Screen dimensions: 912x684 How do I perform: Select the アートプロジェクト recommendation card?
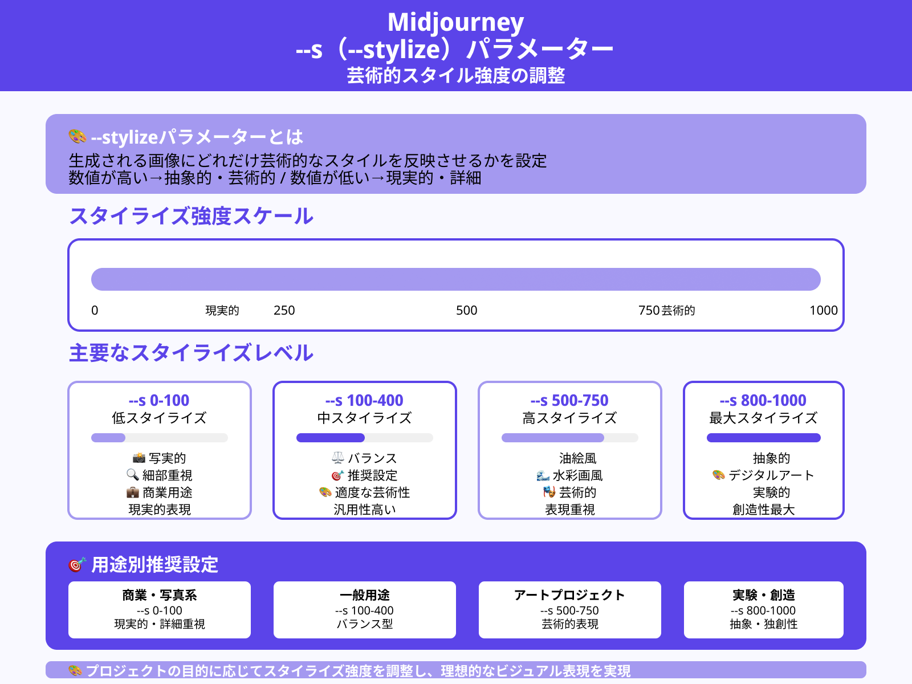(570, 610)
